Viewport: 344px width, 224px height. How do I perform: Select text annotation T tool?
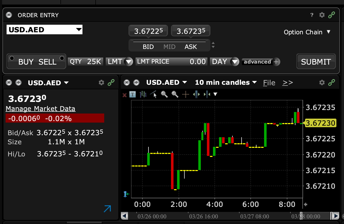133,94
